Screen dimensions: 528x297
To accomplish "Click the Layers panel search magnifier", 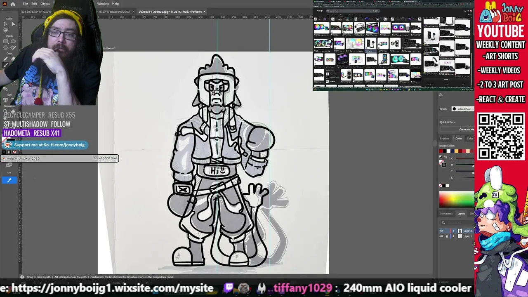I will coord(443,223).
